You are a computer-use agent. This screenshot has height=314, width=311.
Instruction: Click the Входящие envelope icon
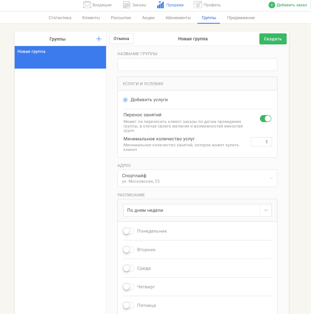pyautogui.click(x=87, y=5)
